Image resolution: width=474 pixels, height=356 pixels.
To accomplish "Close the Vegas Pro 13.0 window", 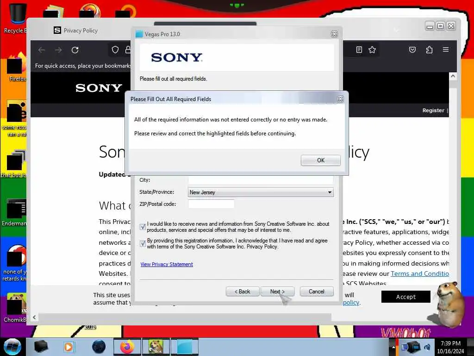I will (334, 34).
